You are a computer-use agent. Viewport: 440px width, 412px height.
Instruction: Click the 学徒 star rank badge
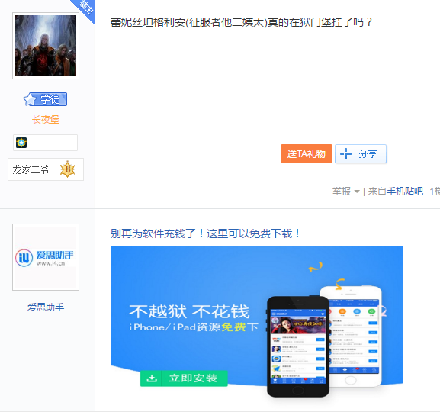(x=45, y=99)
